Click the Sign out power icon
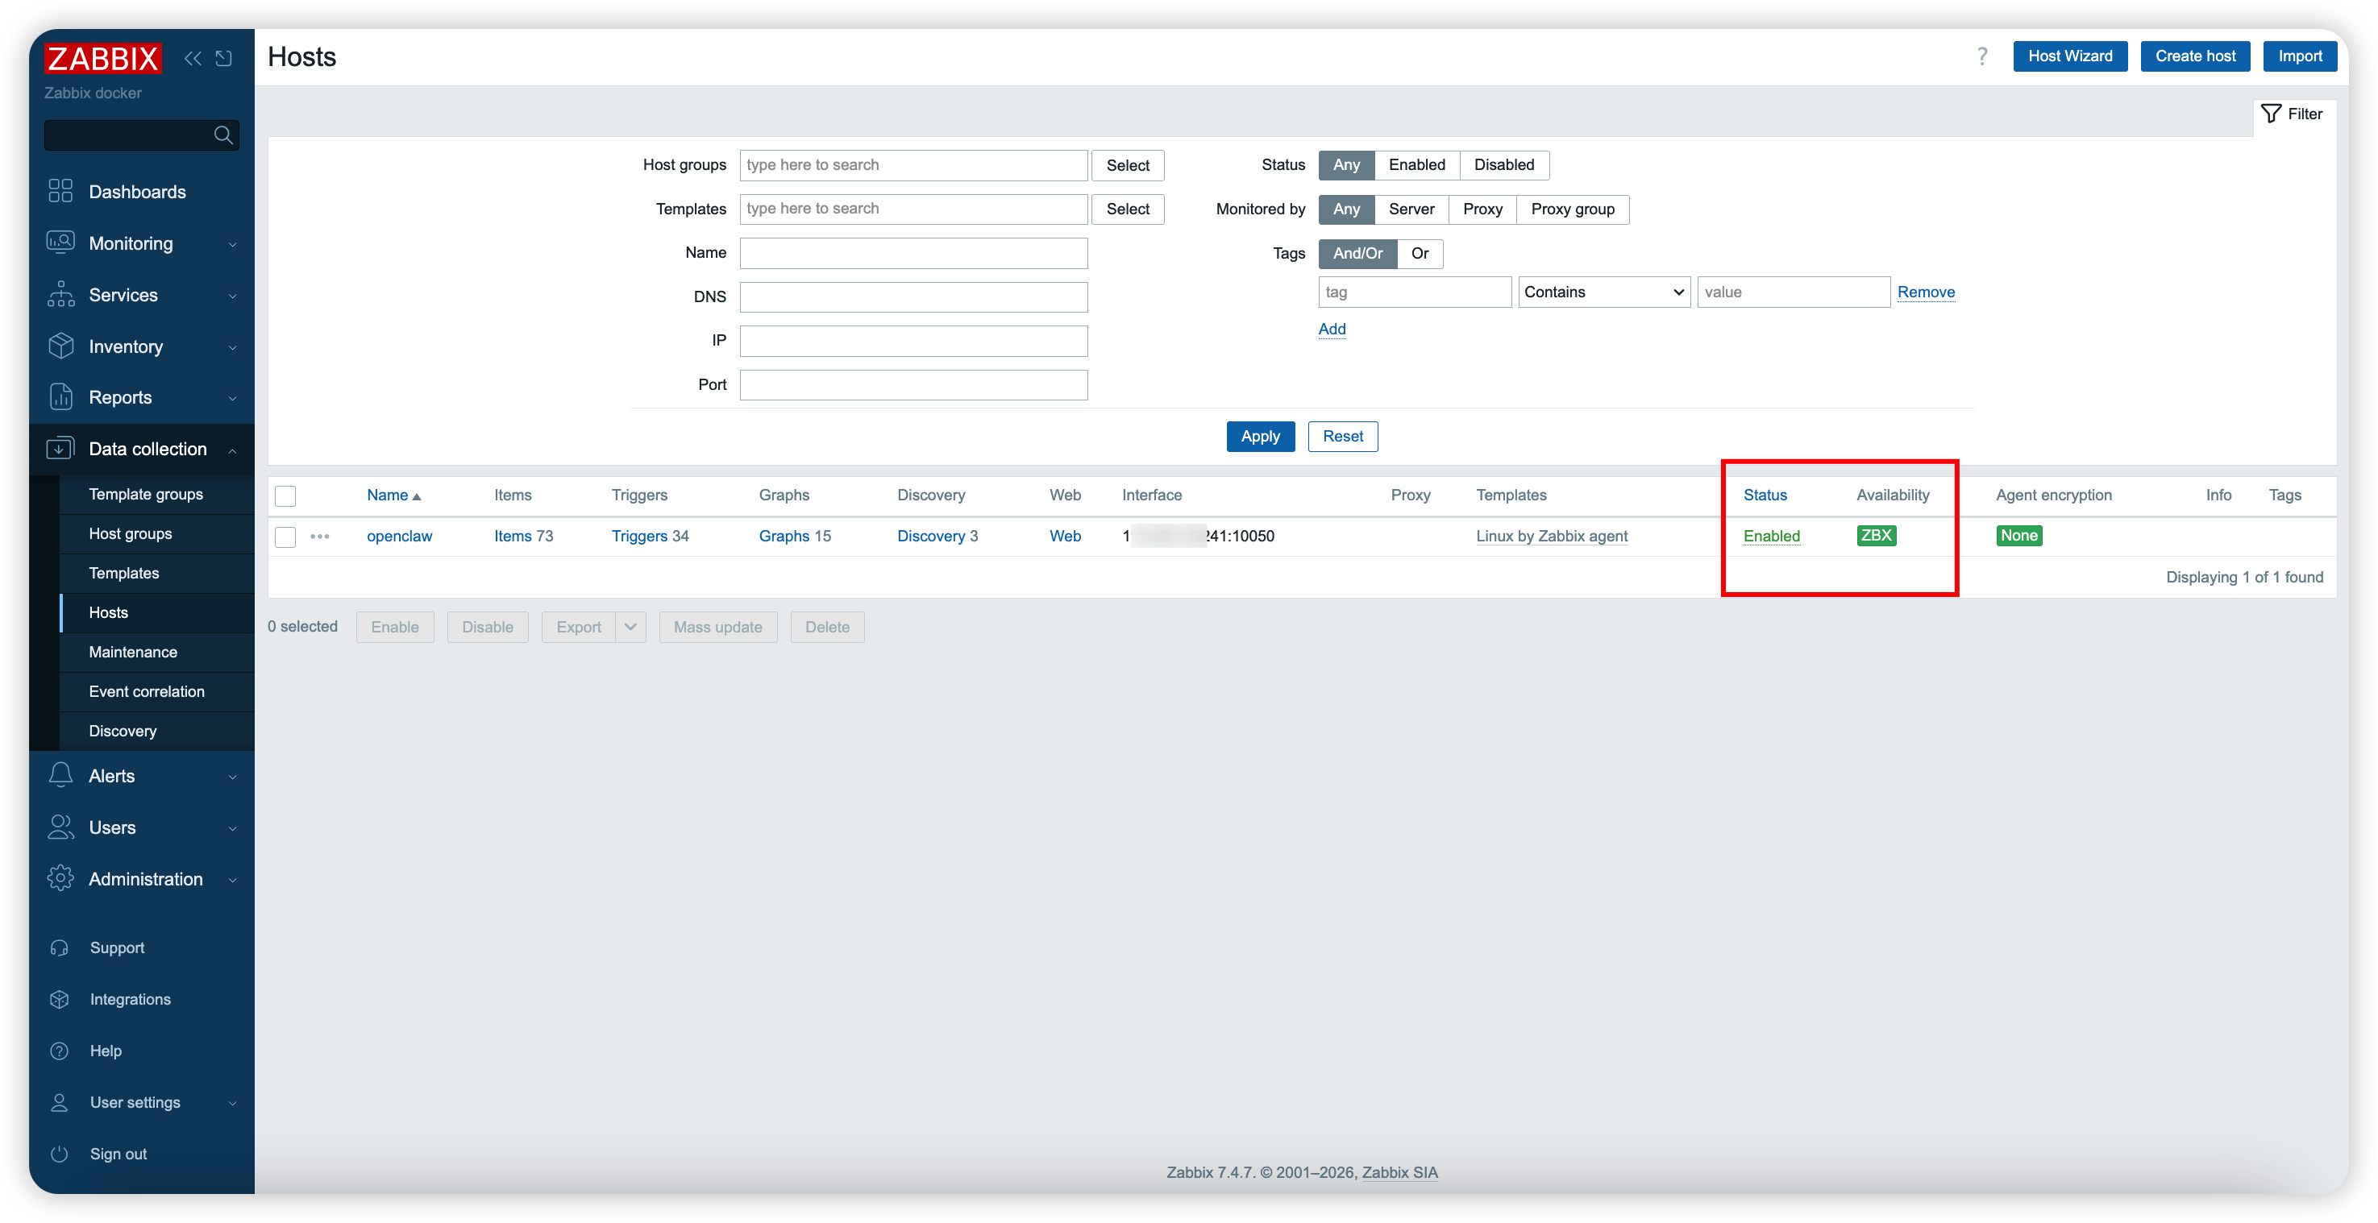The image size is (2378, 1223). point(60,1154)
